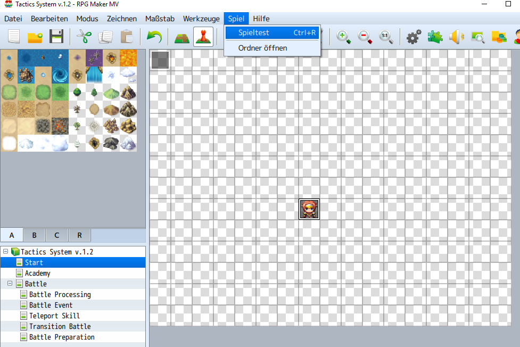Click the New Project icon

point(14,37)
